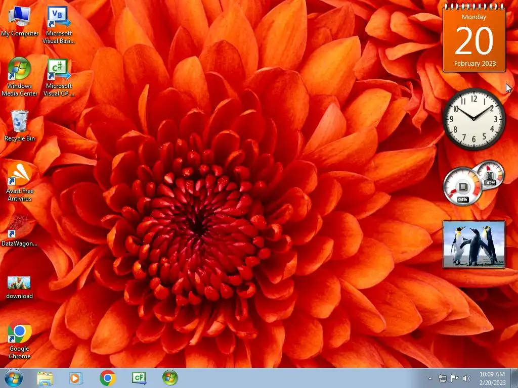
Task: Open the volume speaker tray icon
Action: point(467,378)
